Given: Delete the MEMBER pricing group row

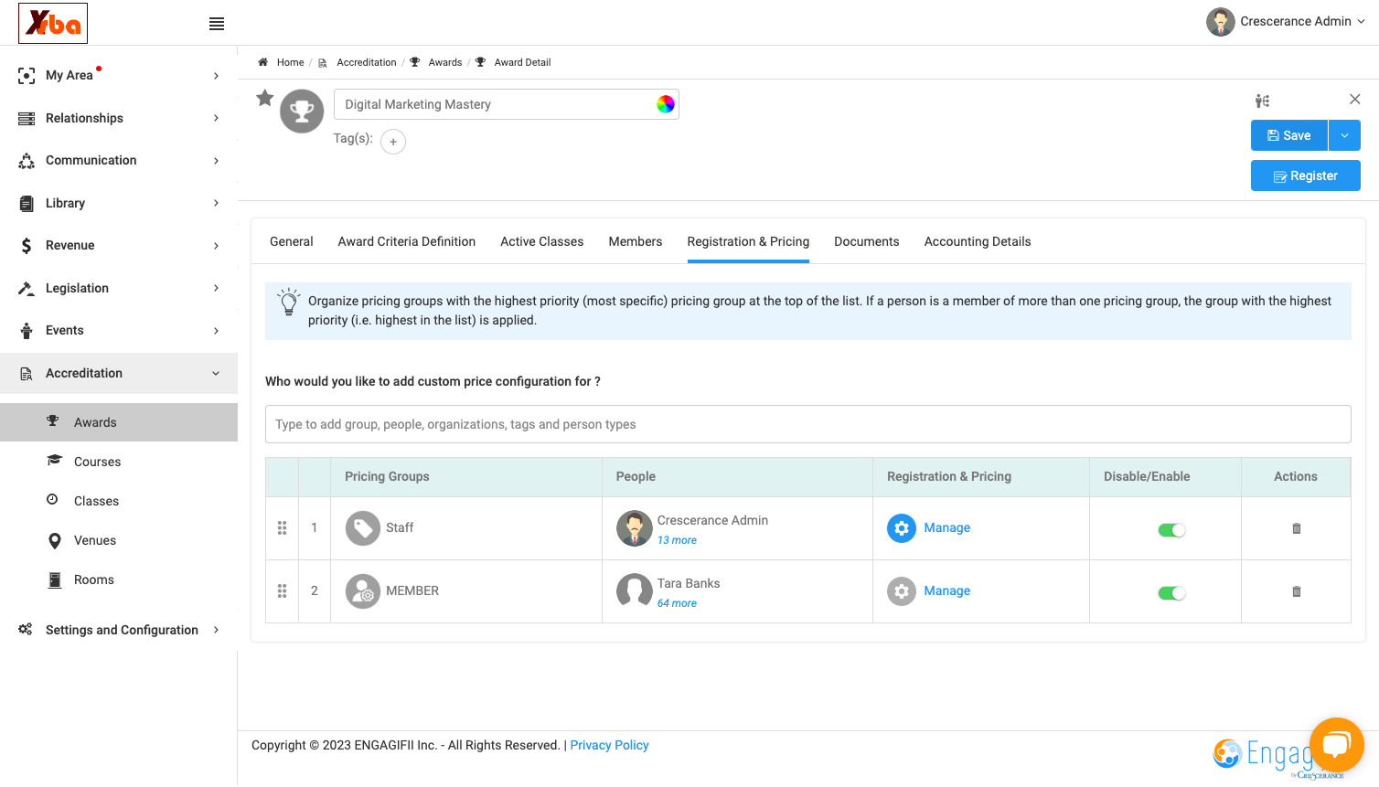Looking at the screenshot, I should [x=1296, y=591].
